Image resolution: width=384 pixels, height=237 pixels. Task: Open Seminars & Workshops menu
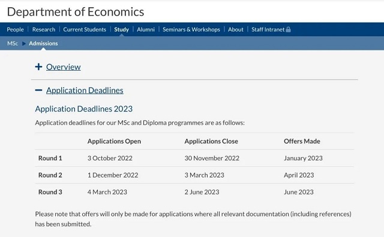pos(191,29)
